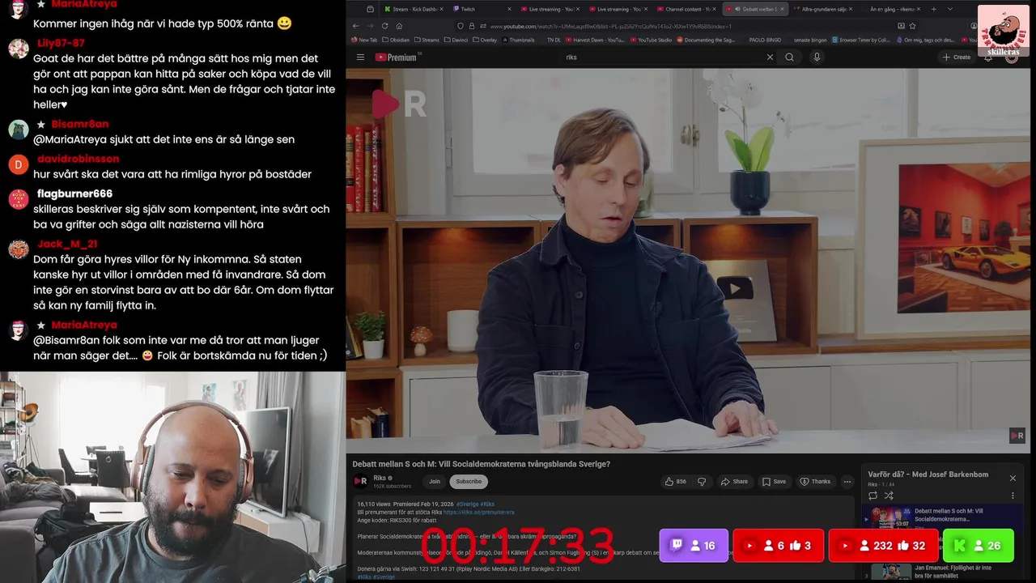
Task: Open more actions menu beside Thanks
Action: pos(847,481)
